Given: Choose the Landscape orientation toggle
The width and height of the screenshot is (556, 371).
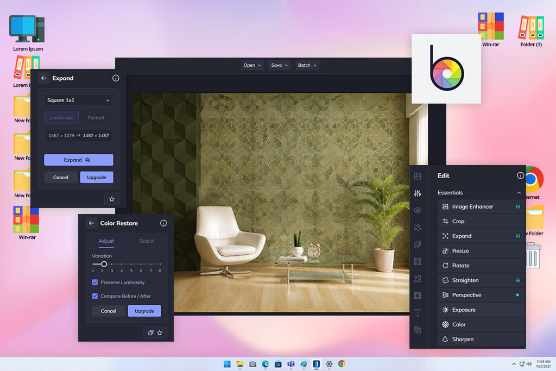Looking at the screenshot, I should [61, 117].
